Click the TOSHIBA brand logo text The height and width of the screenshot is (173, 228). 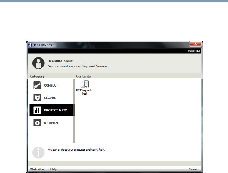[x=194, y=51]
